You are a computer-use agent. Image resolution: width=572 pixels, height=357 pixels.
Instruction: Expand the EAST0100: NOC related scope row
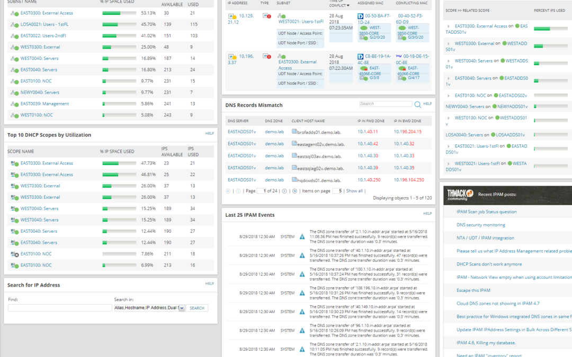point(449,96)
